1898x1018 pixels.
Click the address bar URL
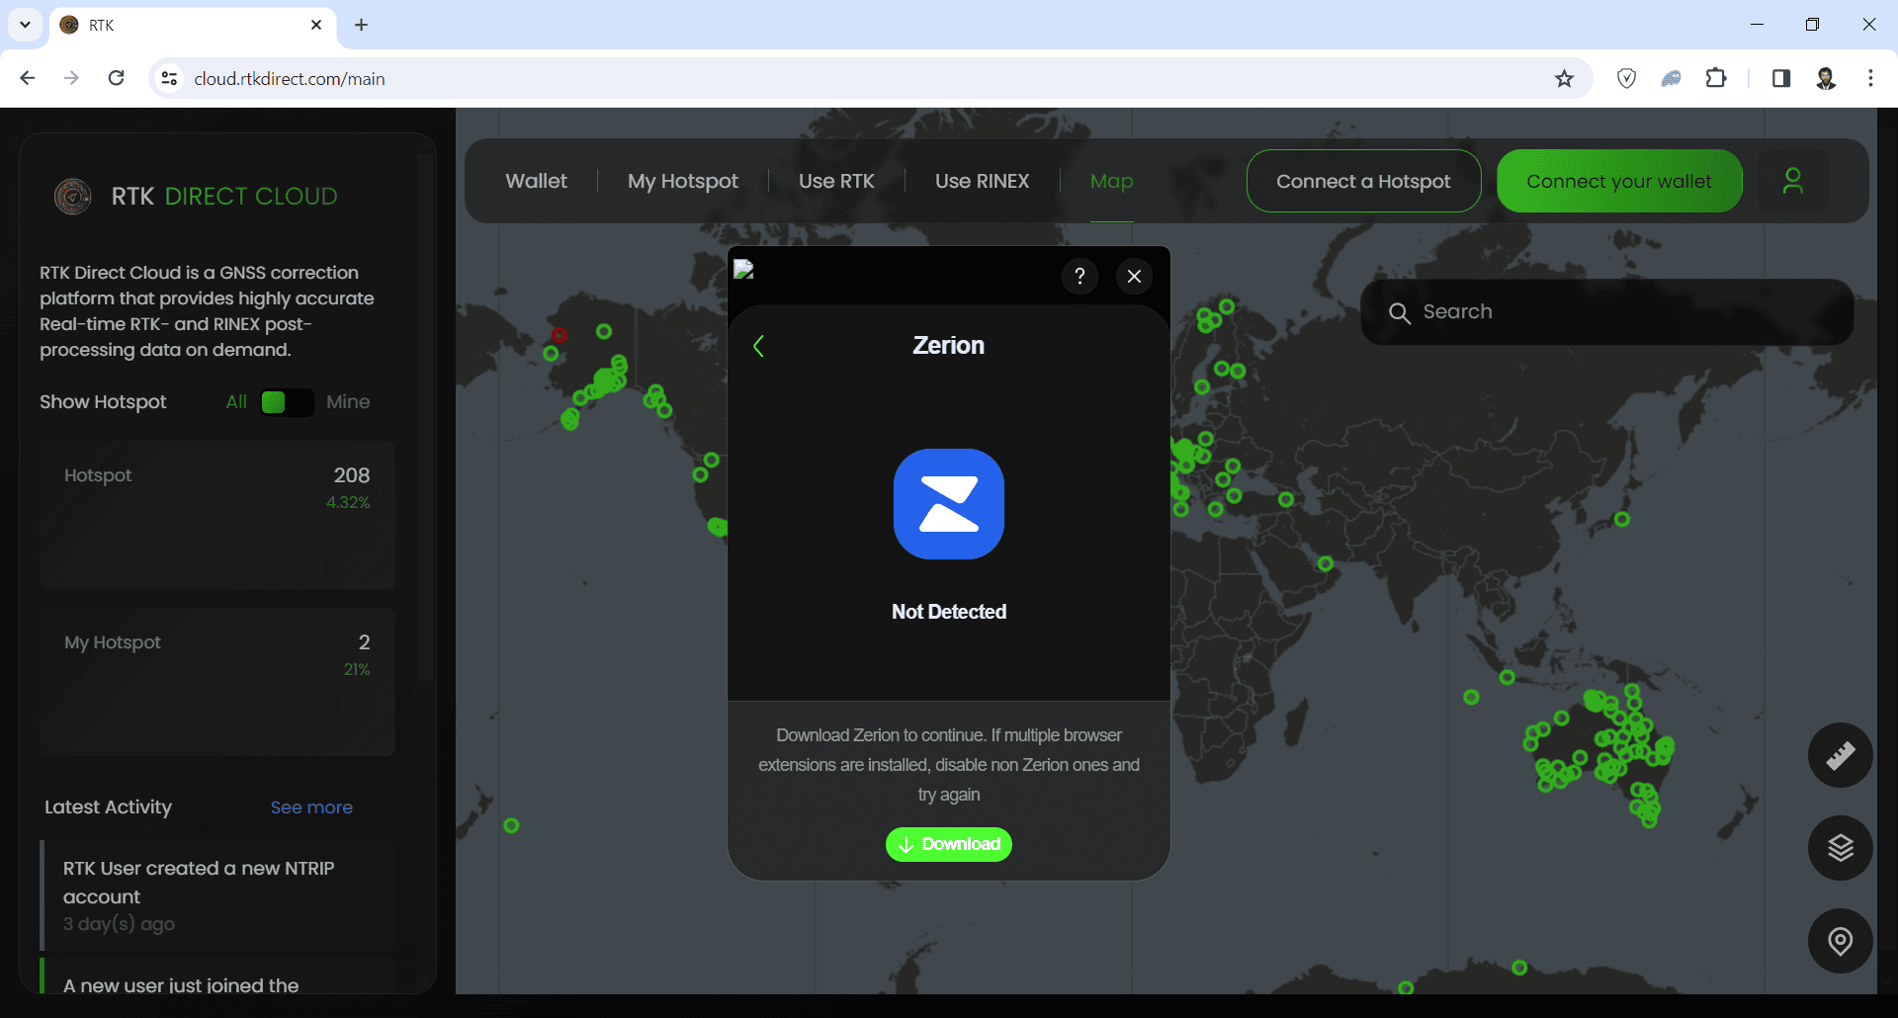(x=290, y=78)
